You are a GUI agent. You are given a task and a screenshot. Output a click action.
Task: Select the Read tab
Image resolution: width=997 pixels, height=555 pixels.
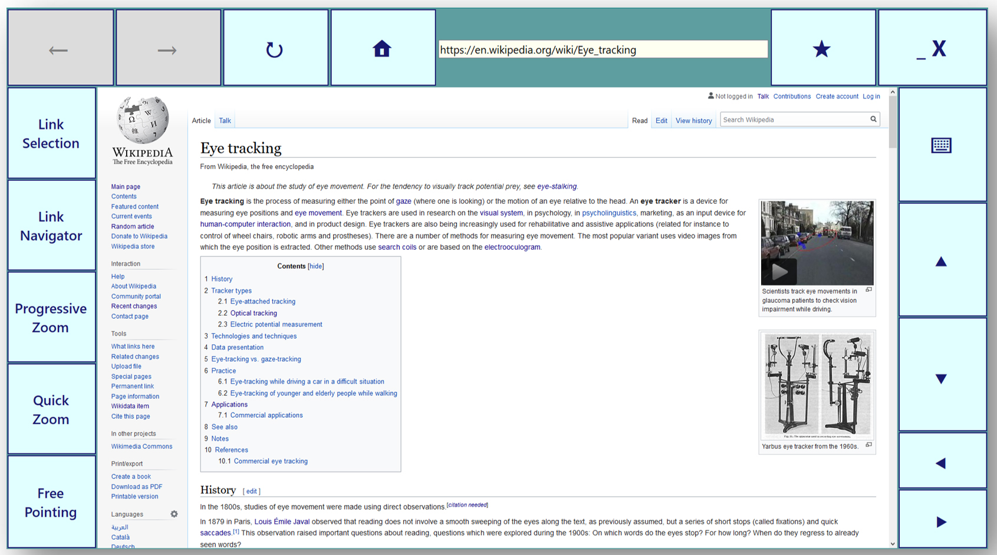click(640, 121)
